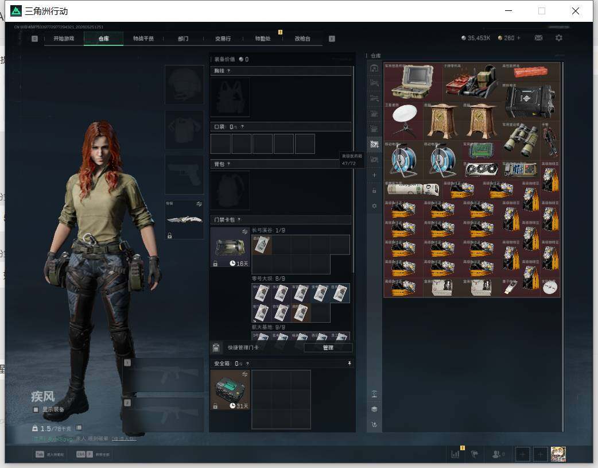Show help for the 口袋 section
Screen dimensions: 598x468
coord(242,127)
